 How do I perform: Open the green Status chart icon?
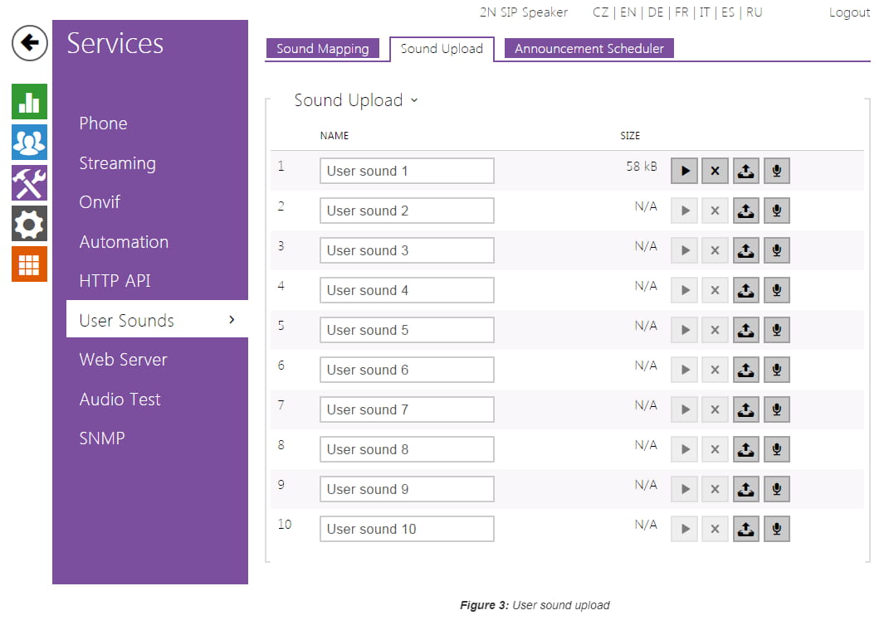[x=29, y=101]
